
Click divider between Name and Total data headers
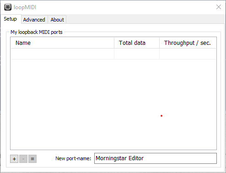(114, 43)
